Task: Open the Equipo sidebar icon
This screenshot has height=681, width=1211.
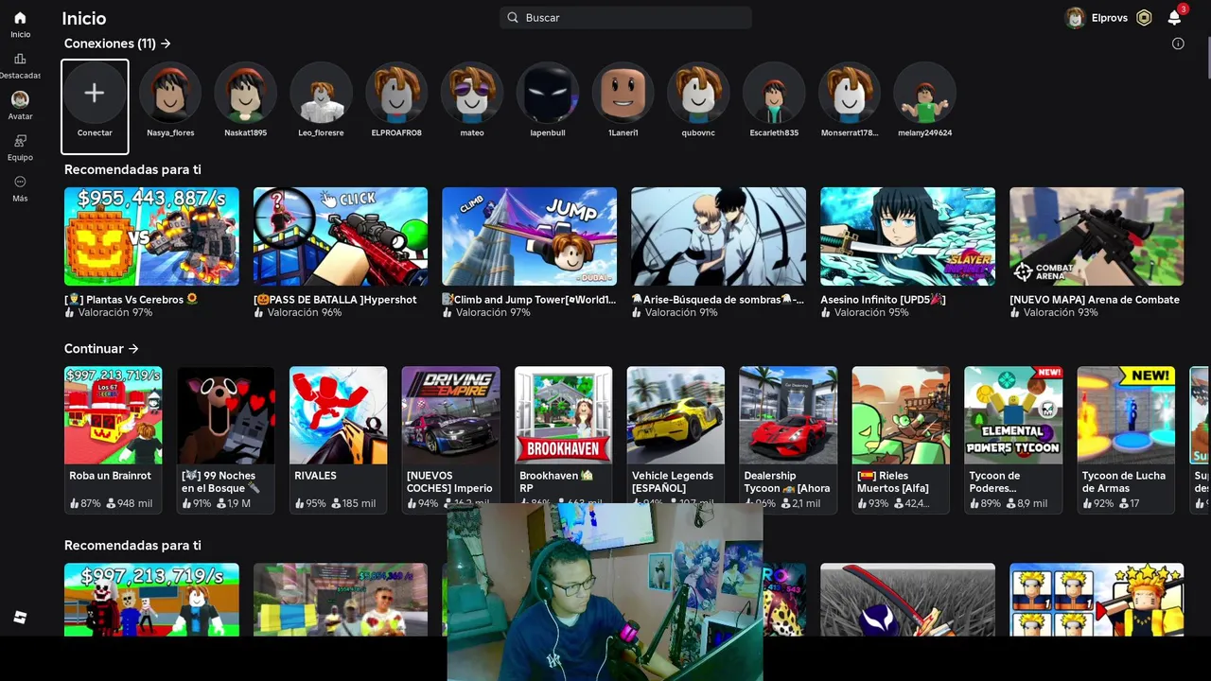Action: point(20,141)
